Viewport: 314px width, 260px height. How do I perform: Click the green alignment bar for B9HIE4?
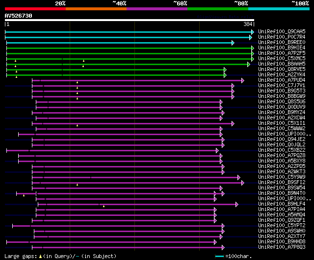pyautogui.click(x=129, y=48)
